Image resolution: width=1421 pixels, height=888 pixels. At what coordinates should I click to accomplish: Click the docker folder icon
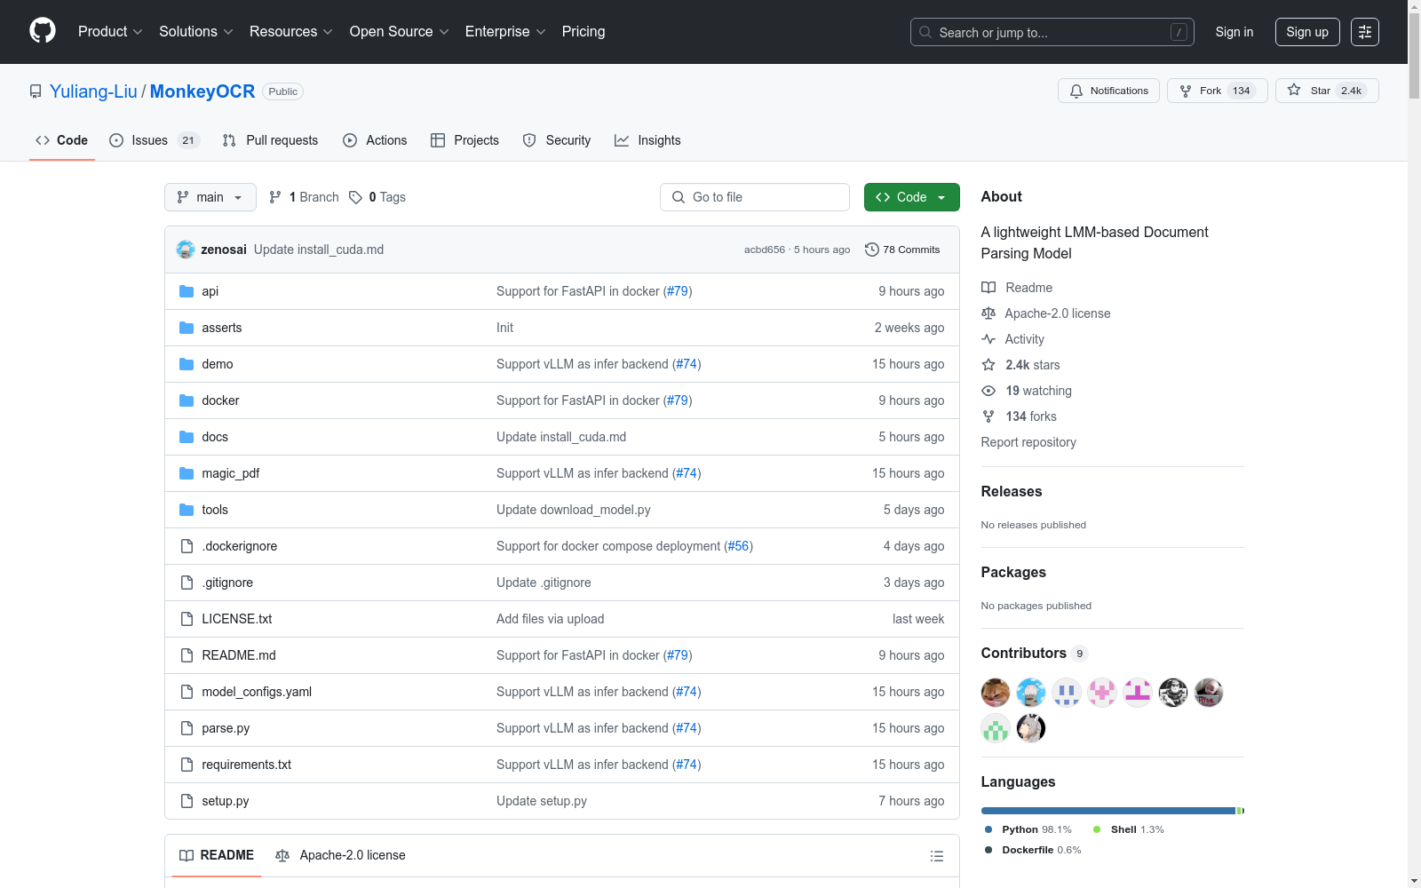tap(187, 400)
